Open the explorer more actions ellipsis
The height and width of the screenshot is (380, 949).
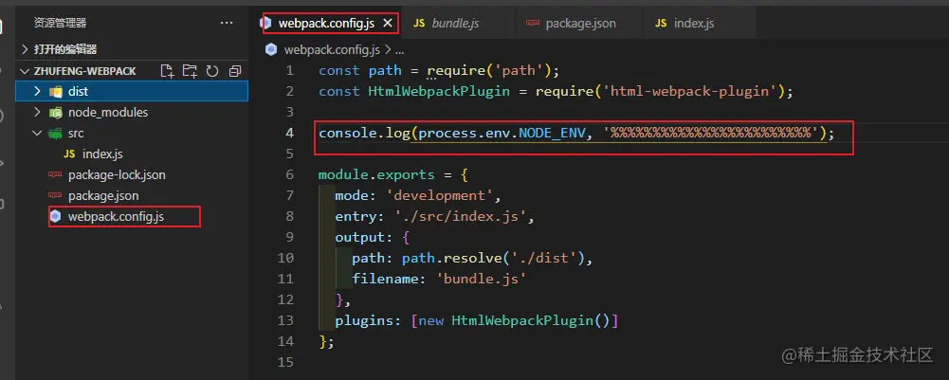point(227,23)
